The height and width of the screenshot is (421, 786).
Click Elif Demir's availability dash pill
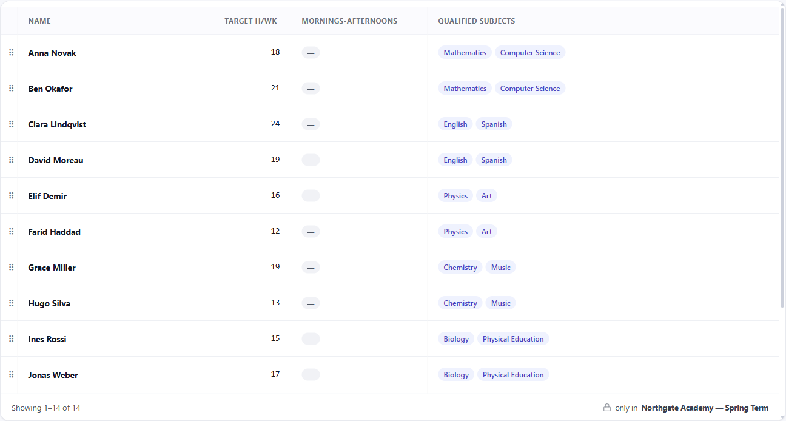click(311, 196)
